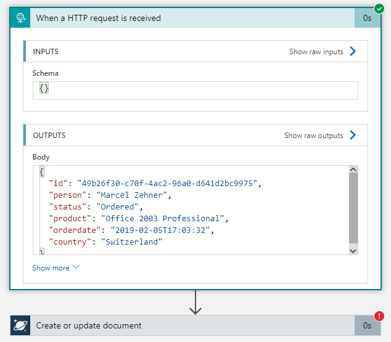Click the scroll down arrow in Body box
The height and width of the screenshot is (342, 391).
click(353, 250)
